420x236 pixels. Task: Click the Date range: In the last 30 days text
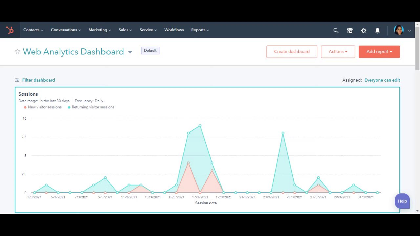pyautogui.click(x=44, y=101)
